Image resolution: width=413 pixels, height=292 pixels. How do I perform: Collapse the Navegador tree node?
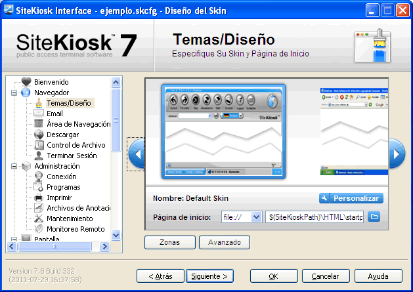14,93
